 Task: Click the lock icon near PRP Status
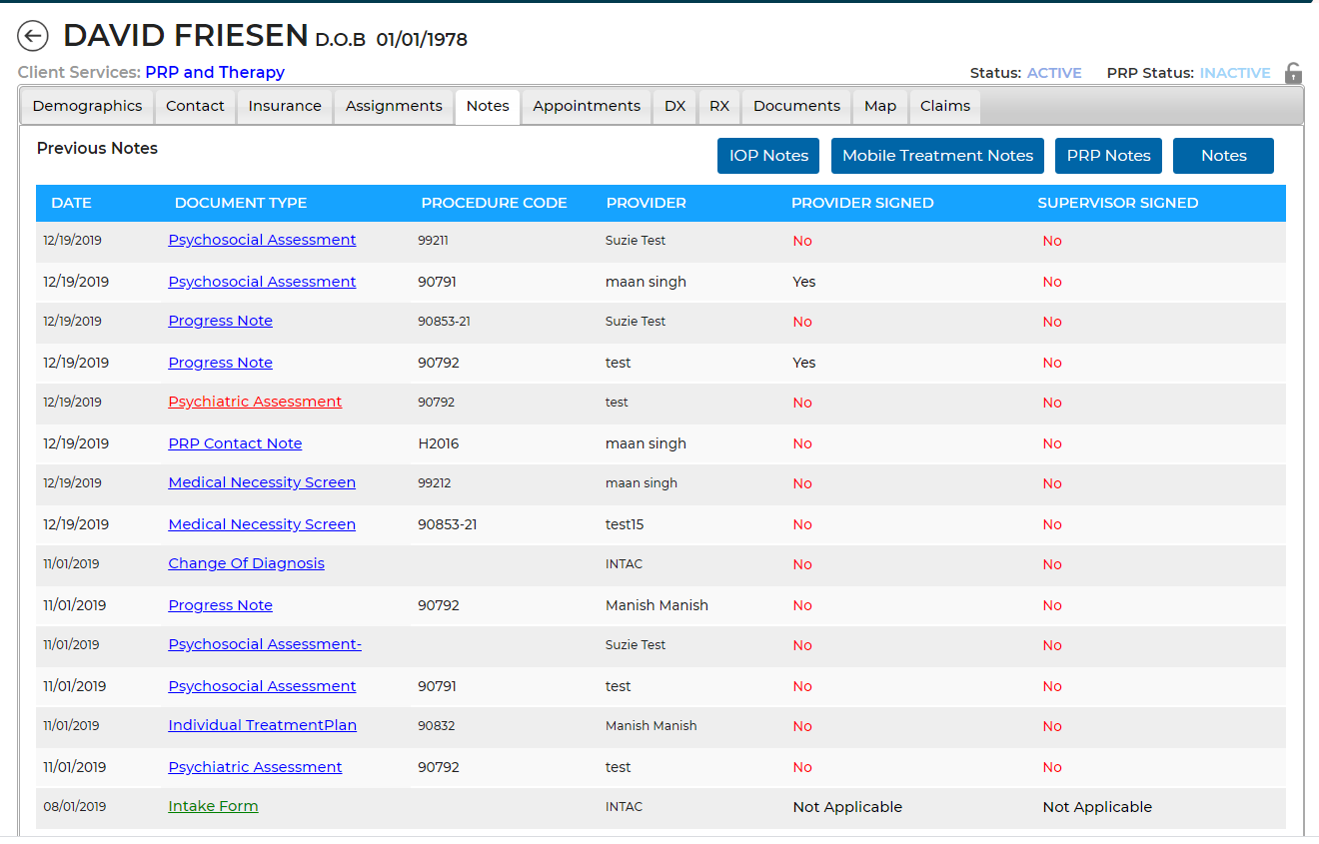(x=1293, y=72)
